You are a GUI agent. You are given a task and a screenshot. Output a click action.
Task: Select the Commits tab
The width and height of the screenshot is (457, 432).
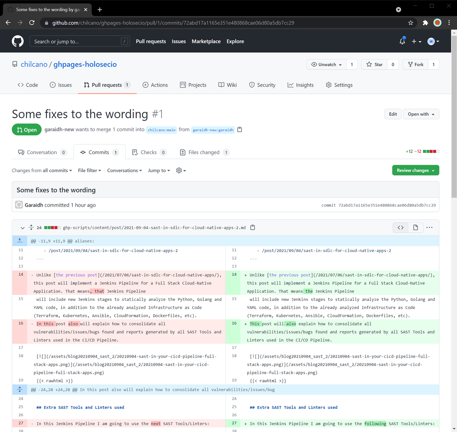click(100, 152)
